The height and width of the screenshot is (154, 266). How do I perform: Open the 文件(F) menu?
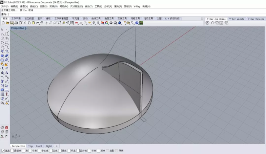pos(5,6)
